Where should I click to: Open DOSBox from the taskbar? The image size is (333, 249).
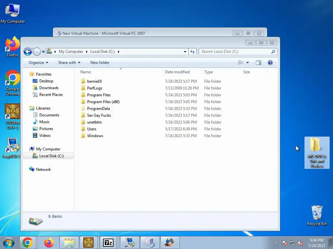pos(88,243)
